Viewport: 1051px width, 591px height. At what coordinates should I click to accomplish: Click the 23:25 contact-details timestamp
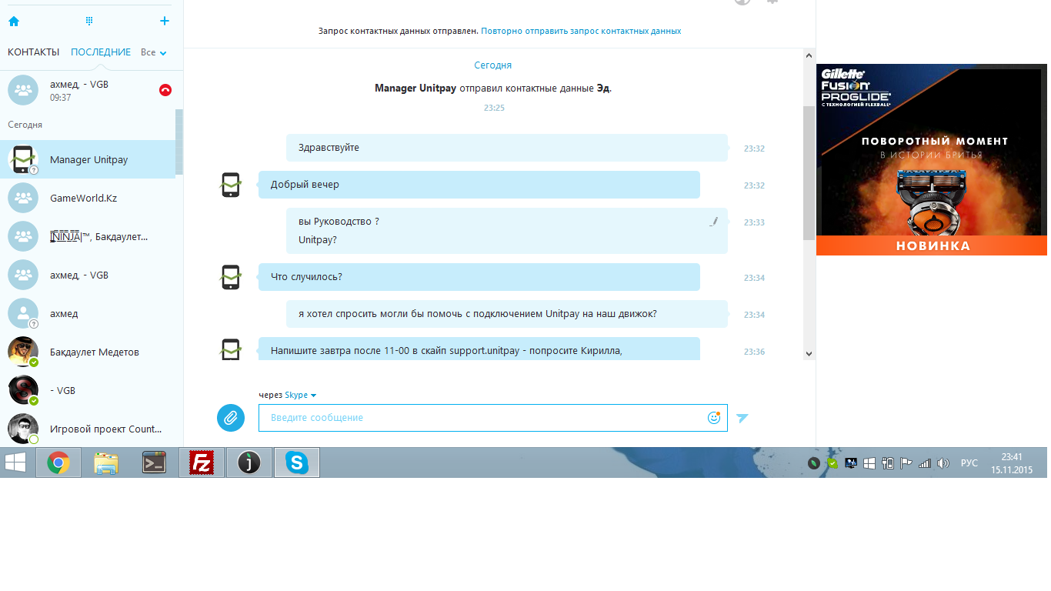pyautogui.click(x=494, y=108)
